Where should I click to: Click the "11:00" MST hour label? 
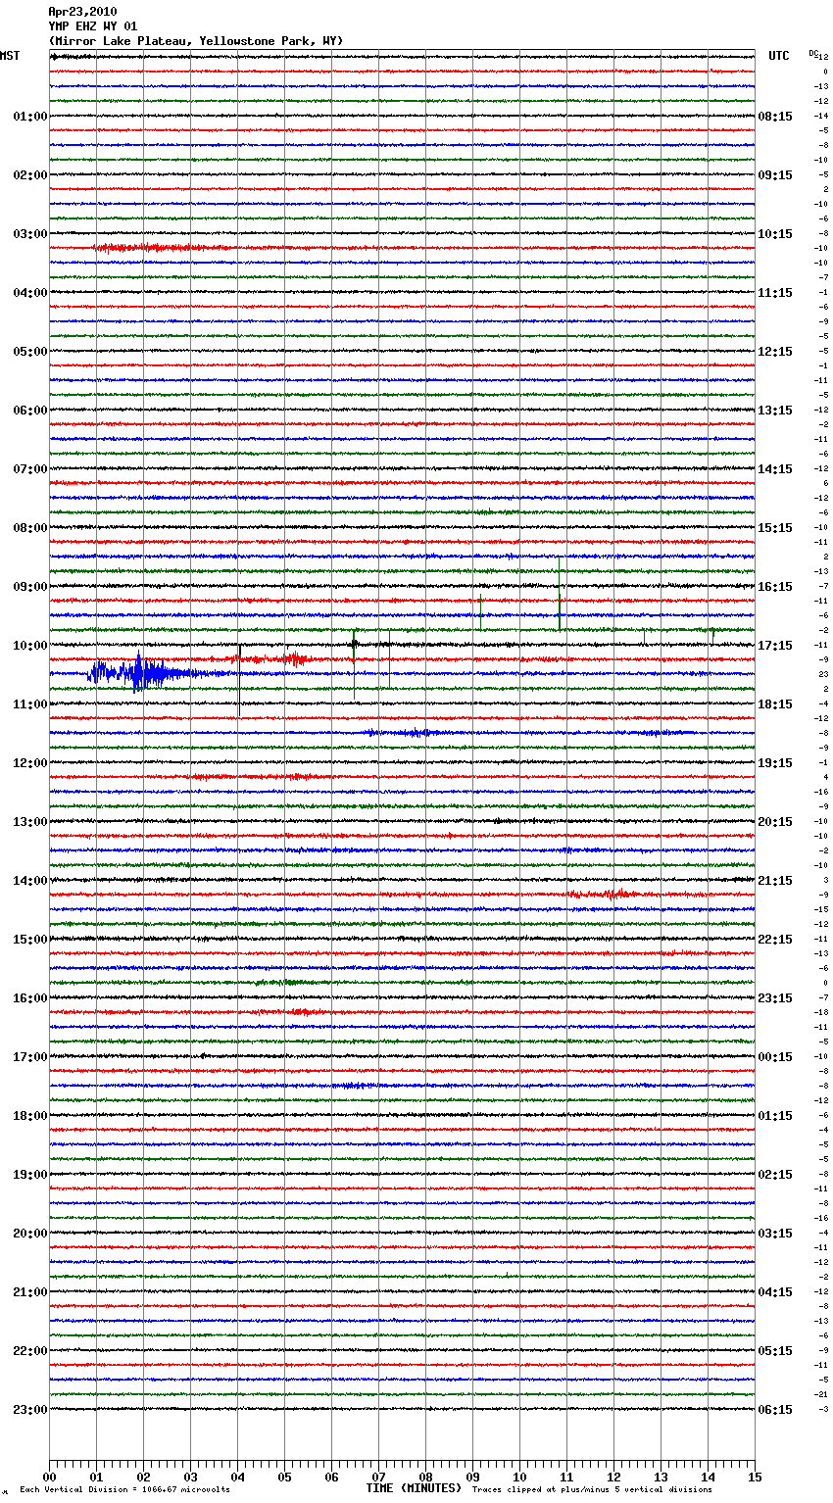coord(29,704)
